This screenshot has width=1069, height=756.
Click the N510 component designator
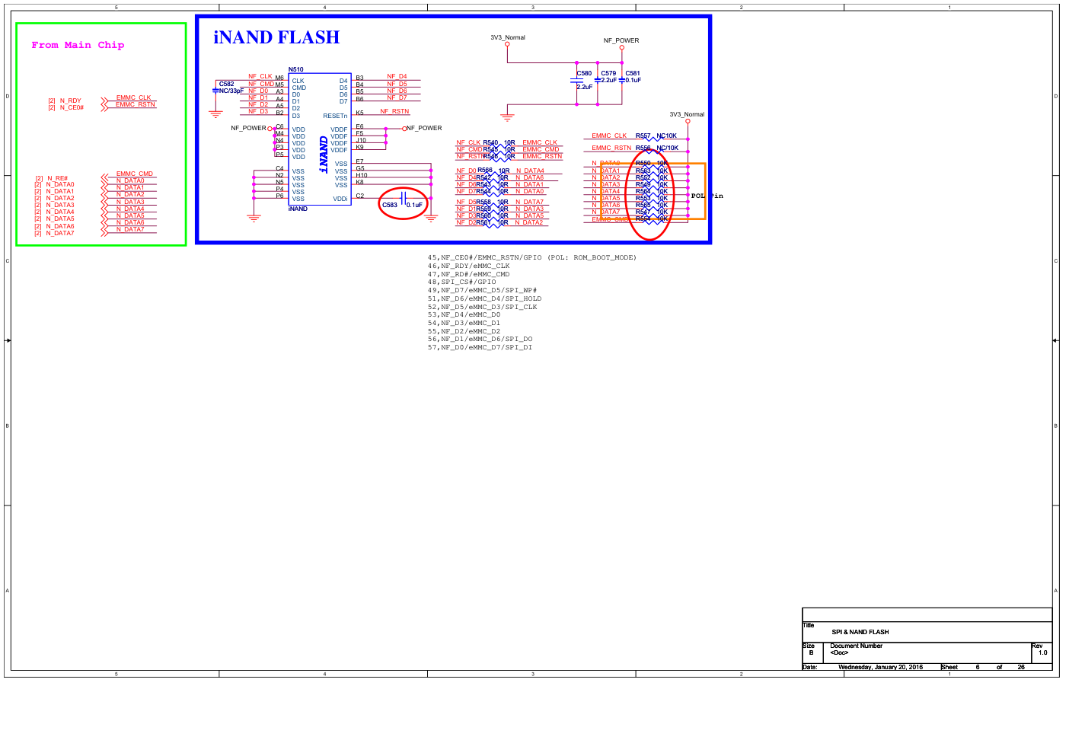point(295,69)
